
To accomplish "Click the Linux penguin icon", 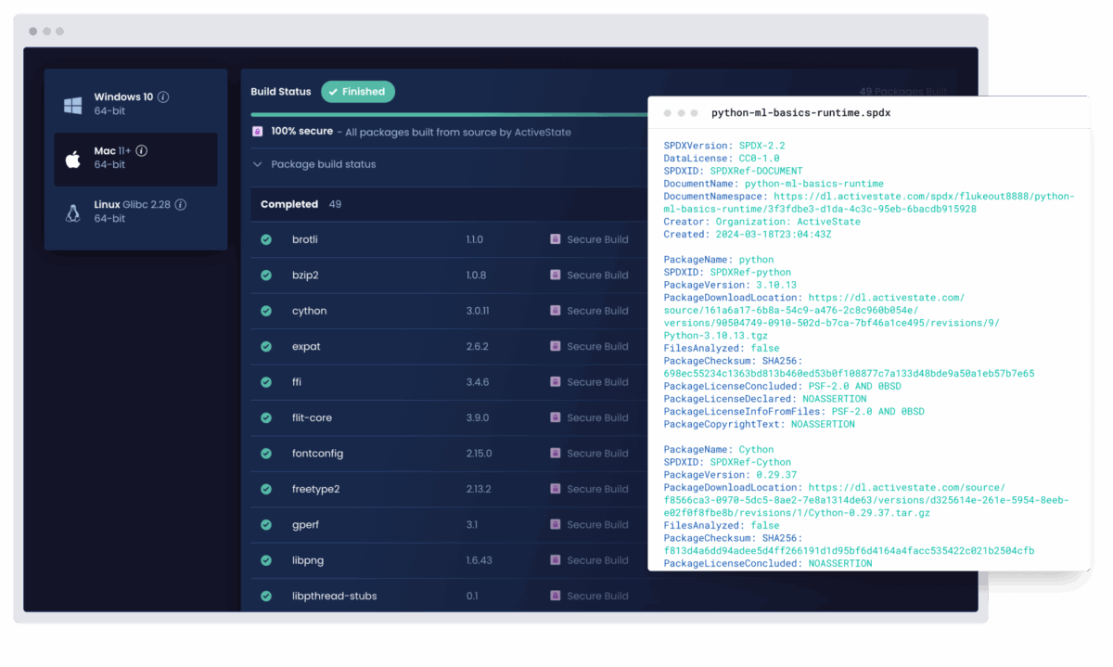I will click(x=72, y=212).
